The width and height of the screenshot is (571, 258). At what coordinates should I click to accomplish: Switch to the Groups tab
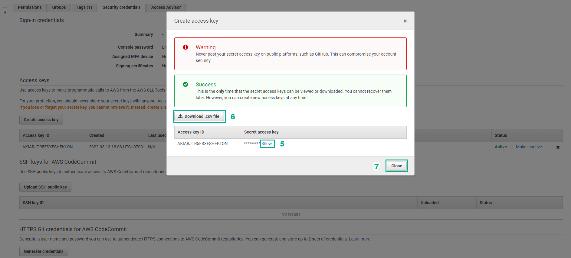[59, 7]
